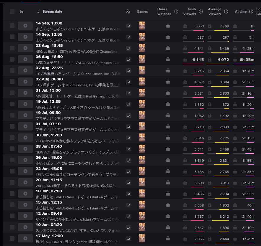Play the 06 Aug, 18:50 stream
This screenshot has width=261, height=246.
(25, 59)
